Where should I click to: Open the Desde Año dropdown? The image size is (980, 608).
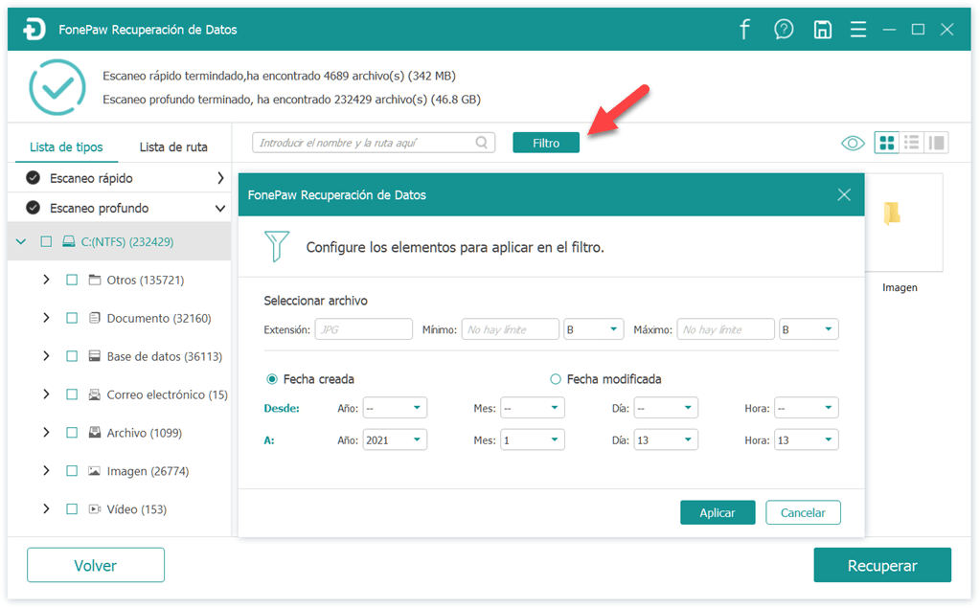[x=395, y=408]
